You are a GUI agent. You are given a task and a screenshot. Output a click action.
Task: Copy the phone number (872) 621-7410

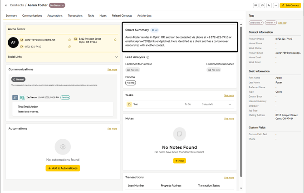[69, 47]
